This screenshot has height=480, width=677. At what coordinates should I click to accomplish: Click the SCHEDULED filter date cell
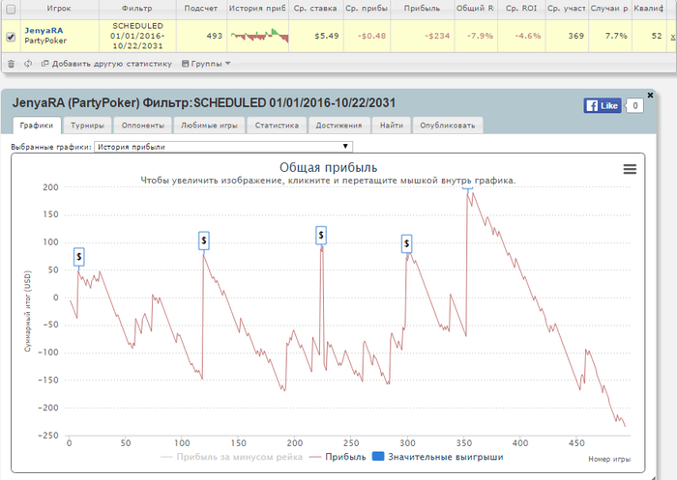pos(137,36)
